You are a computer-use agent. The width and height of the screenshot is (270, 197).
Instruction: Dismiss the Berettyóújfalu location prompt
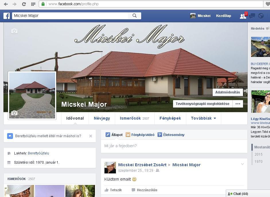[91, 136]
